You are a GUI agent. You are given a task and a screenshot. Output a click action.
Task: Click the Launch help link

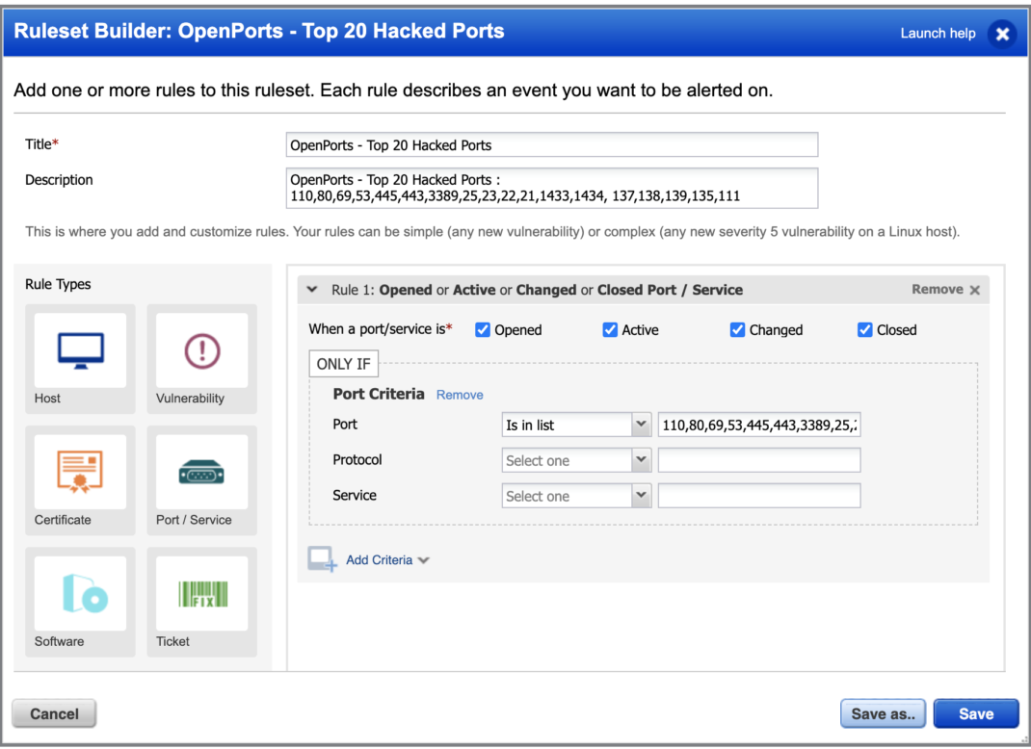tap(938, 34)
